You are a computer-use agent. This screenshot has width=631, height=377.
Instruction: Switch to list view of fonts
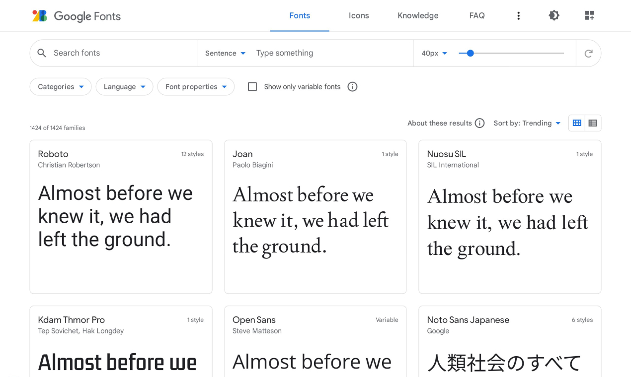pos(592,123)
